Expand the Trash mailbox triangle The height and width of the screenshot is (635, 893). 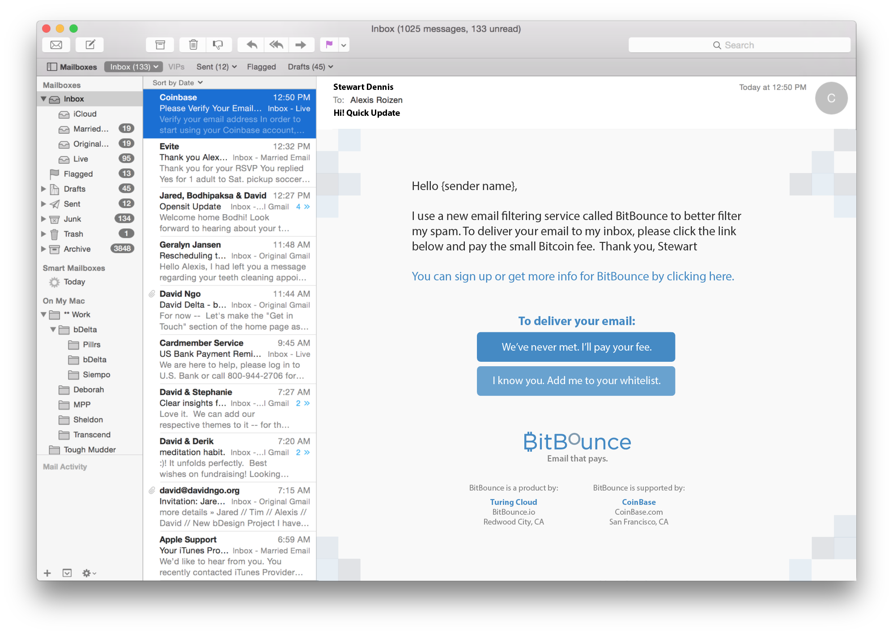tap(43, 234)
